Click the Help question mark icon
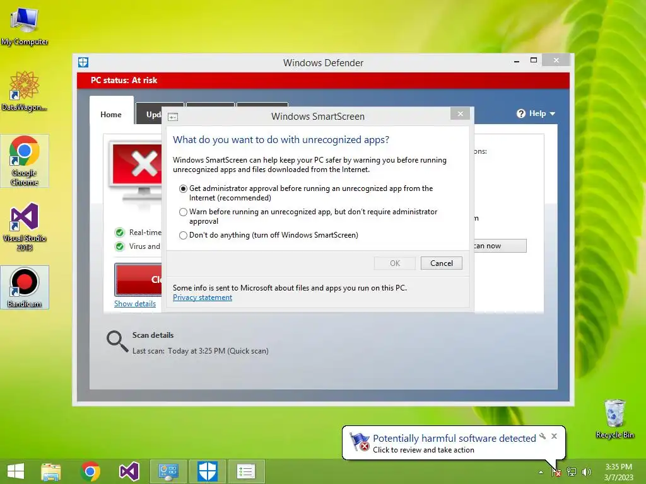This screenshot has width=646, height=484. (x=521, y=113)
